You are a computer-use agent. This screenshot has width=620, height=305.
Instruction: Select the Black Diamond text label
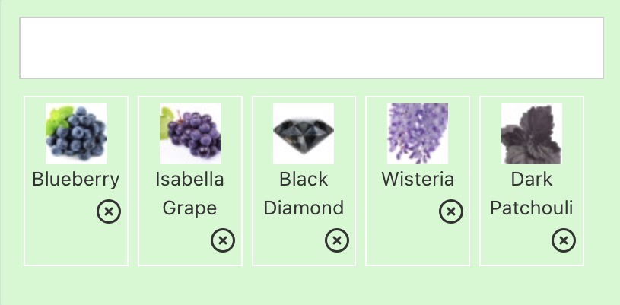304,194
